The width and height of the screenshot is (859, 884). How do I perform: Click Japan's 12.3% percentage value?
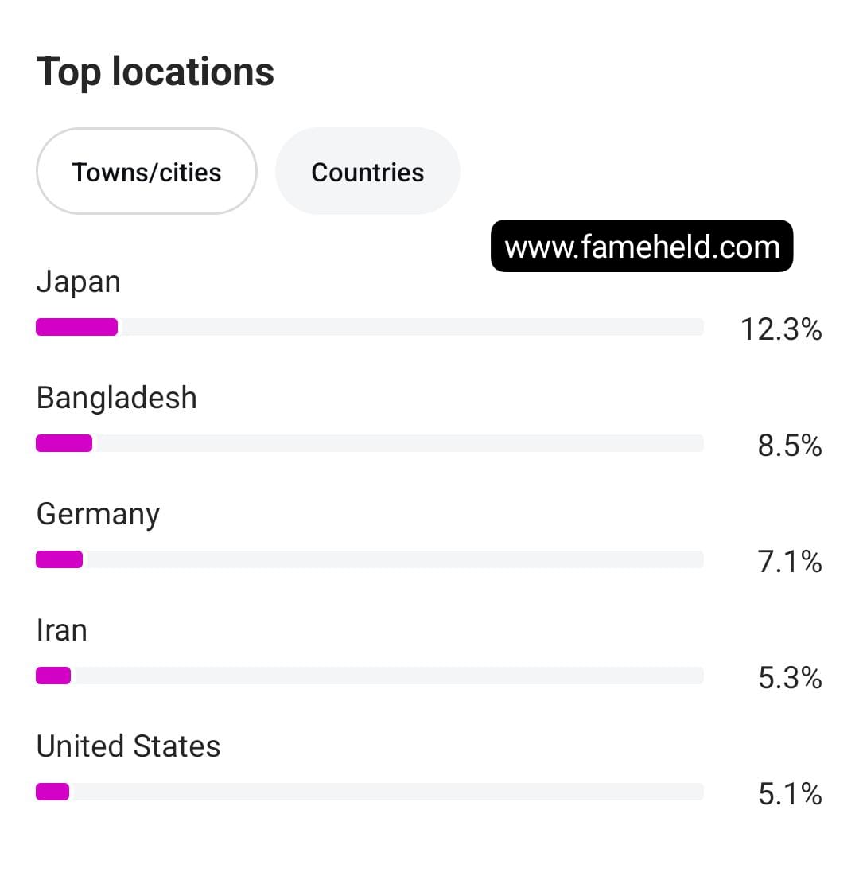point(781,329)
